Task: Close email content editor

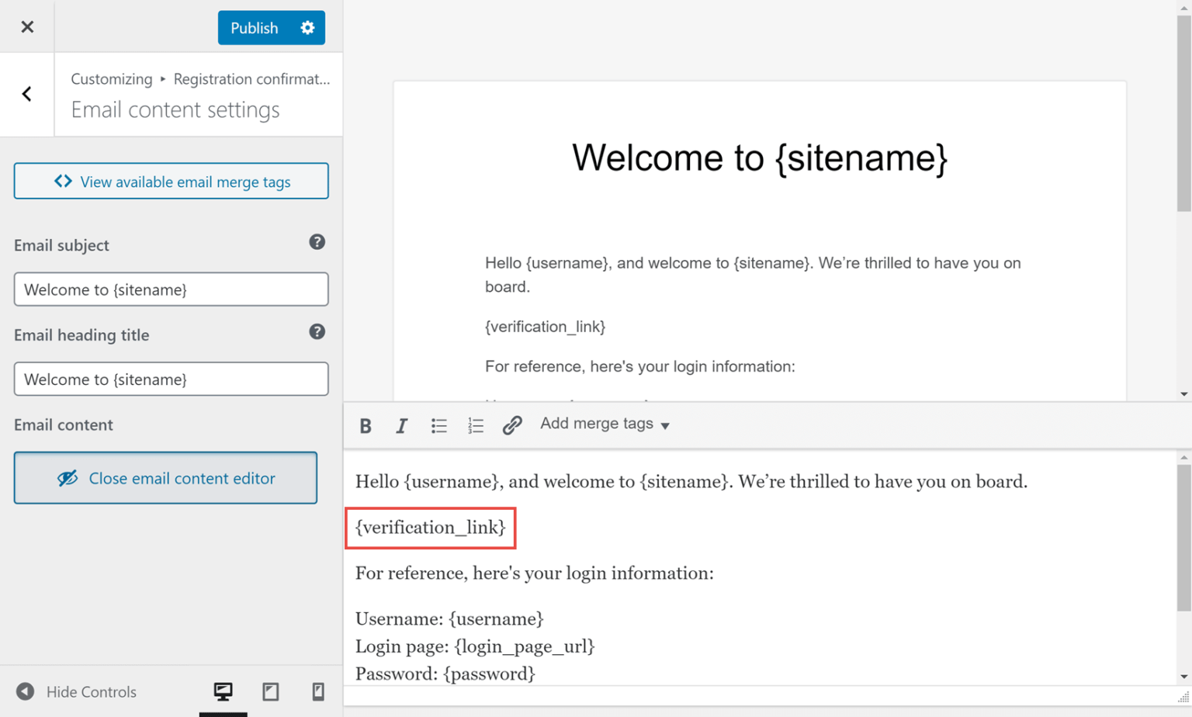Action: point(165,478)
